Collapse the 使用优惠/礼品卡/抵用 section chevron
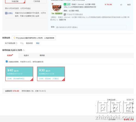The width and height of the screenshot is (136, 122). pos(24,50)
